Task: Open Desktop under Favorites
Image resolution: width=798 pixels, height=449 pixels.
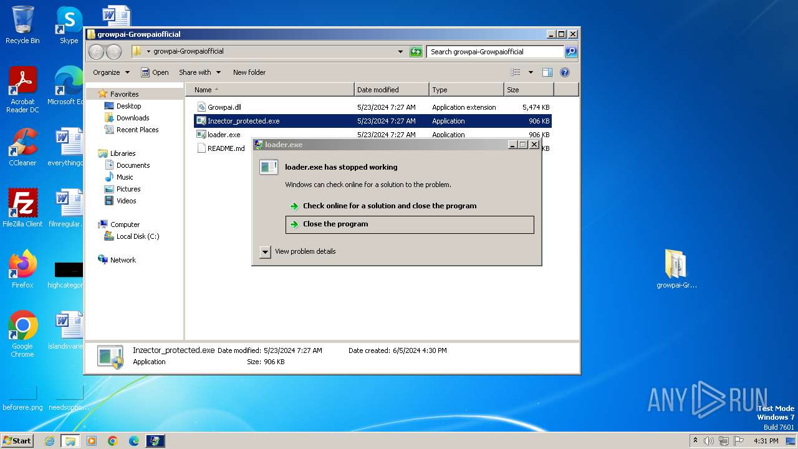Action: [128, 106]
